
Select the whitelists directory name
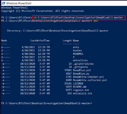[x=80, y=60]
